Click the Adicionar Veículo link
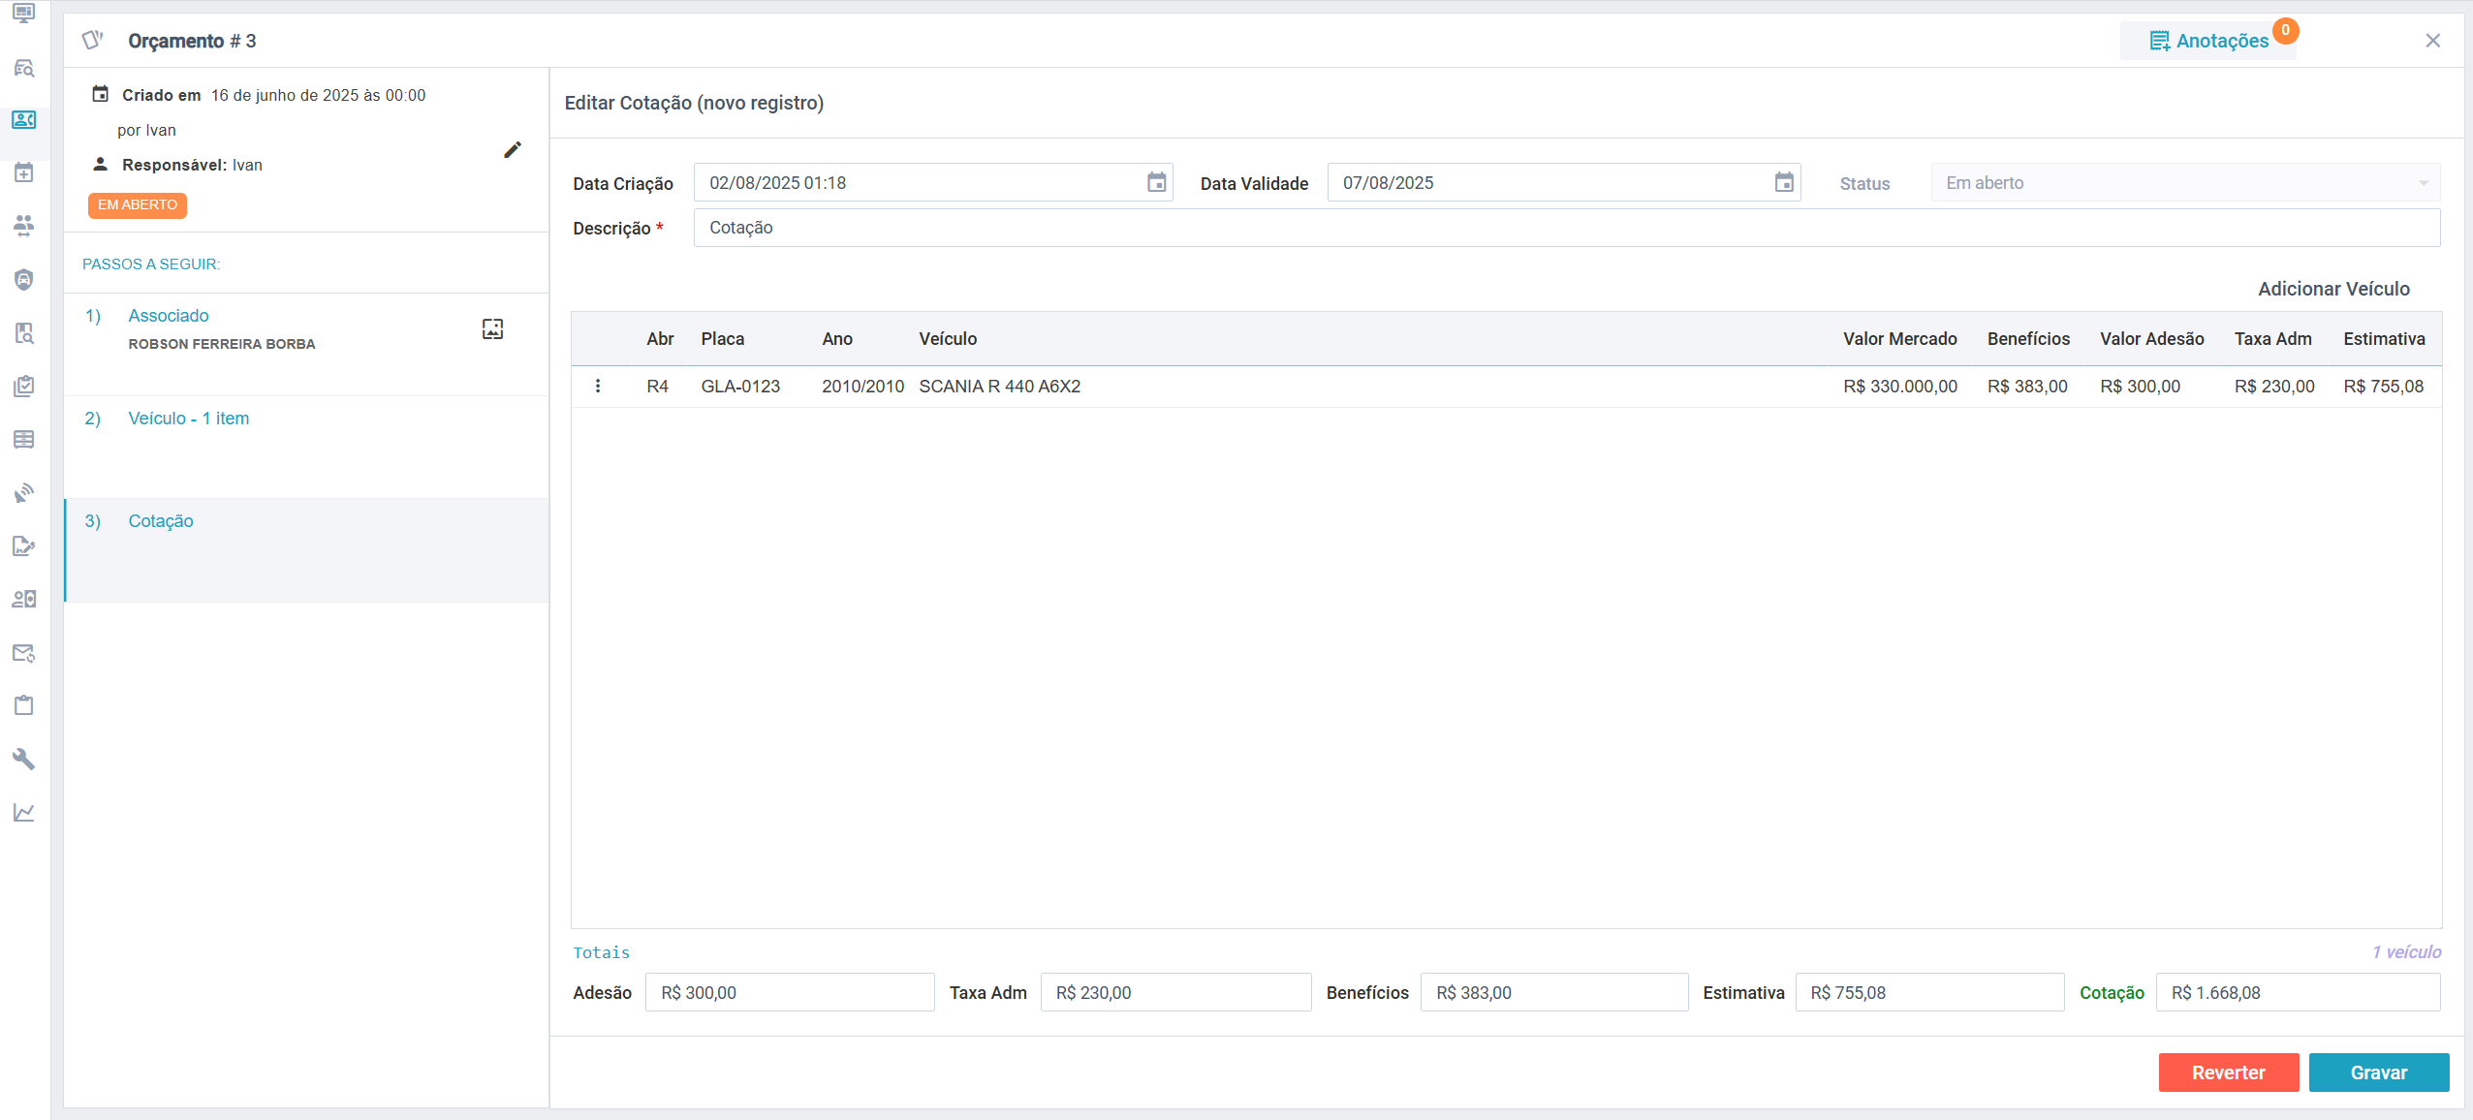This screenshot has width=2473, height=1120. (x=2332, y=289)
